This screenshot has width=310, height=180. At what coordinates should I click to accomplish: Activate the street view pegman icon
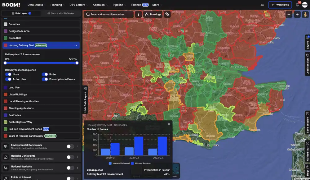pos(305,15)
